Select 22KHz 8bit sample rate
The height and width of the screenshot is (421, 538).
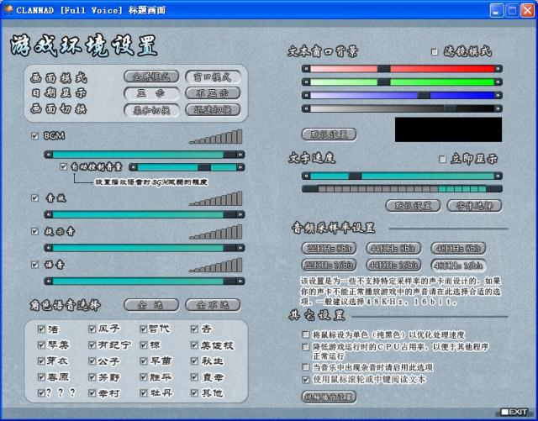[x=329, y=248]
